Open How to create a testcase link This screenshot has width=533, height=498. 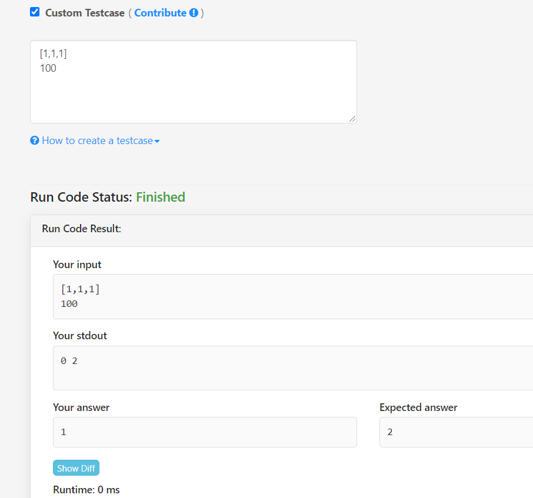97,141
